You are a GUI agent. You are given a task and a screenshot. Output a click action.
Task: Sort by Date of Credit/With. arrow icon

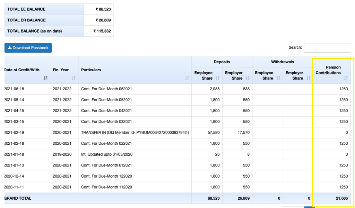pyautogui.click(x=45, y=78)
